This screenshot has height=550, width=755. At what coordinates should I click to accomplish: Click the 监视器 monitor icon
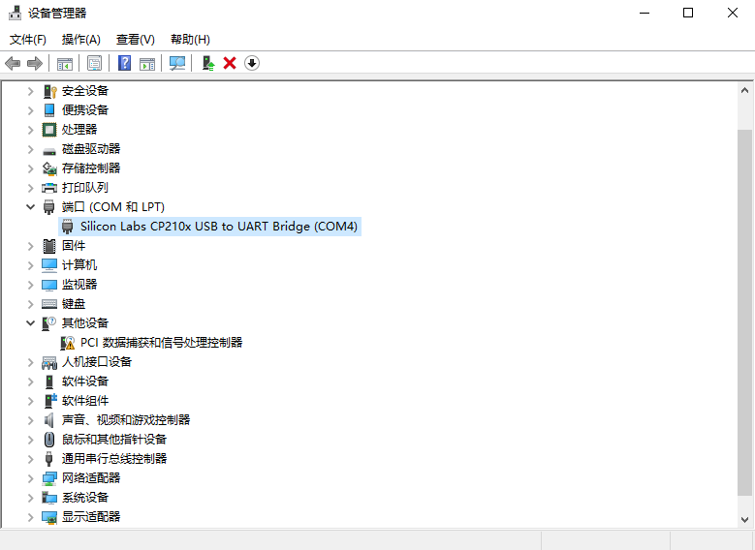click(49, 285)
